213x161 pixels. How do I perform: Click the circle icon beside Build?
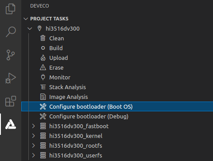pos(43,48)
